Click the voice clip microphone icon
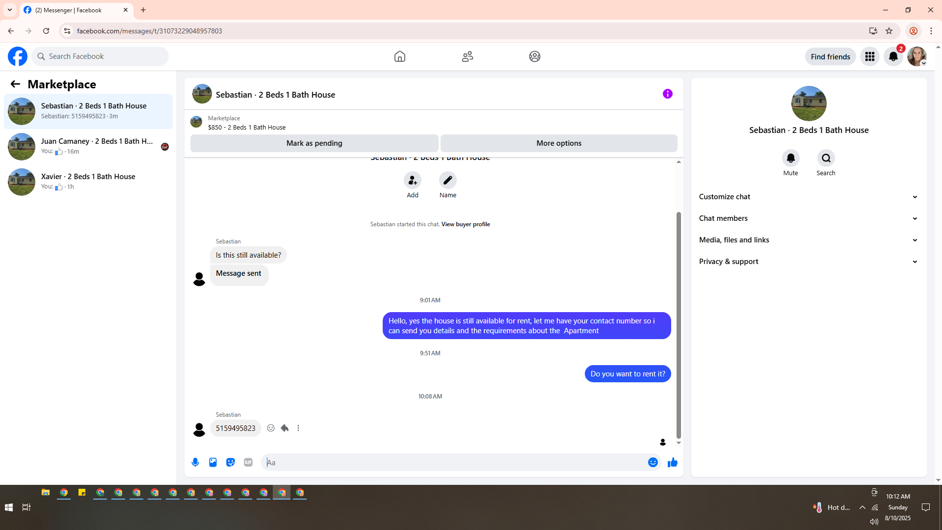942x530 pixels. (x=195, y=462)
